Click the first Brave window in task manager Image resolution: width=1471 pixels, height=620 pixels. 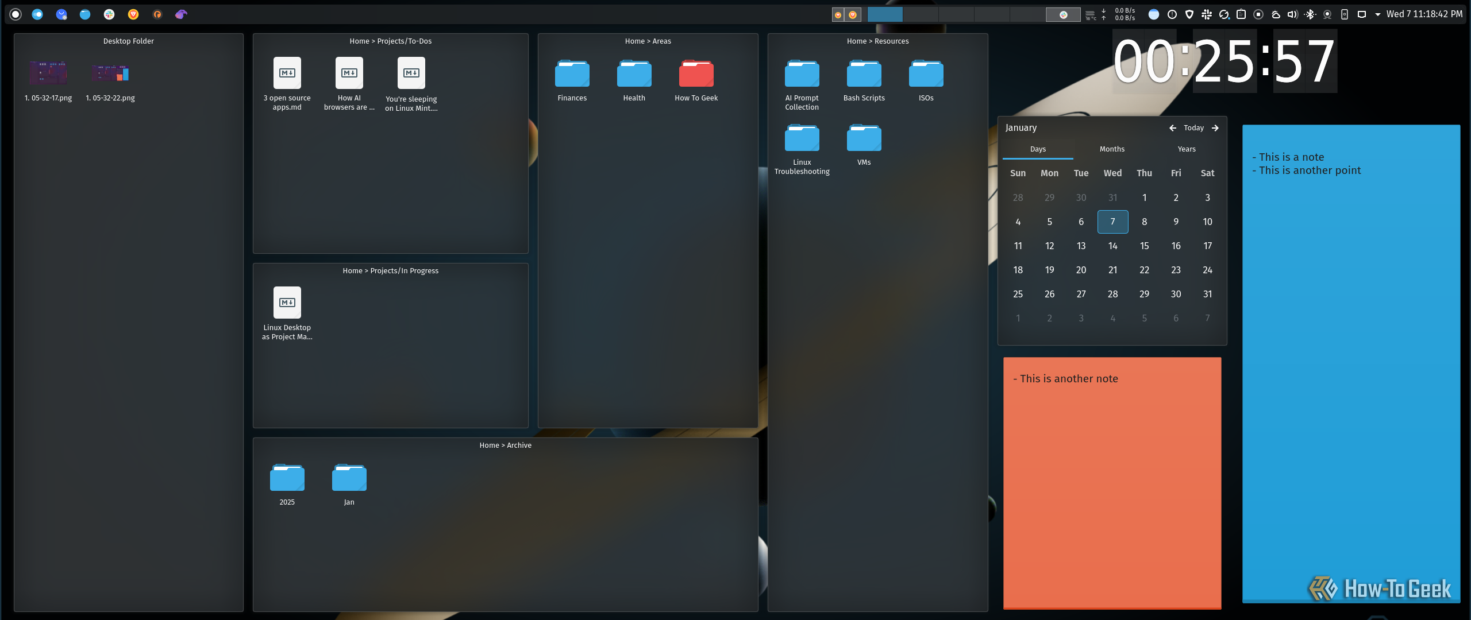click(x=838, y=15)
